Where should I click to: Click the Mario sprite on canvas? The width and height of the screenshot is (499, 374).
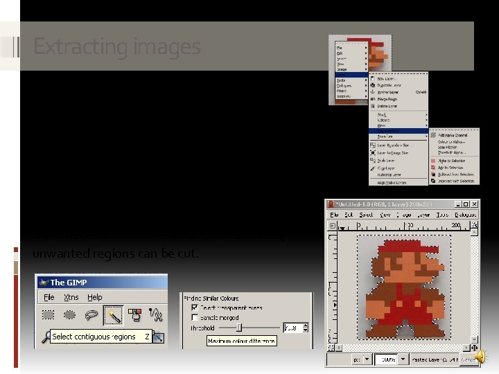(x=405, y=288)
